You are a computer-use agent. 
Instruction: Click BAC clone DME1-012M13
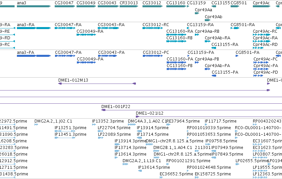pos(97,84)
